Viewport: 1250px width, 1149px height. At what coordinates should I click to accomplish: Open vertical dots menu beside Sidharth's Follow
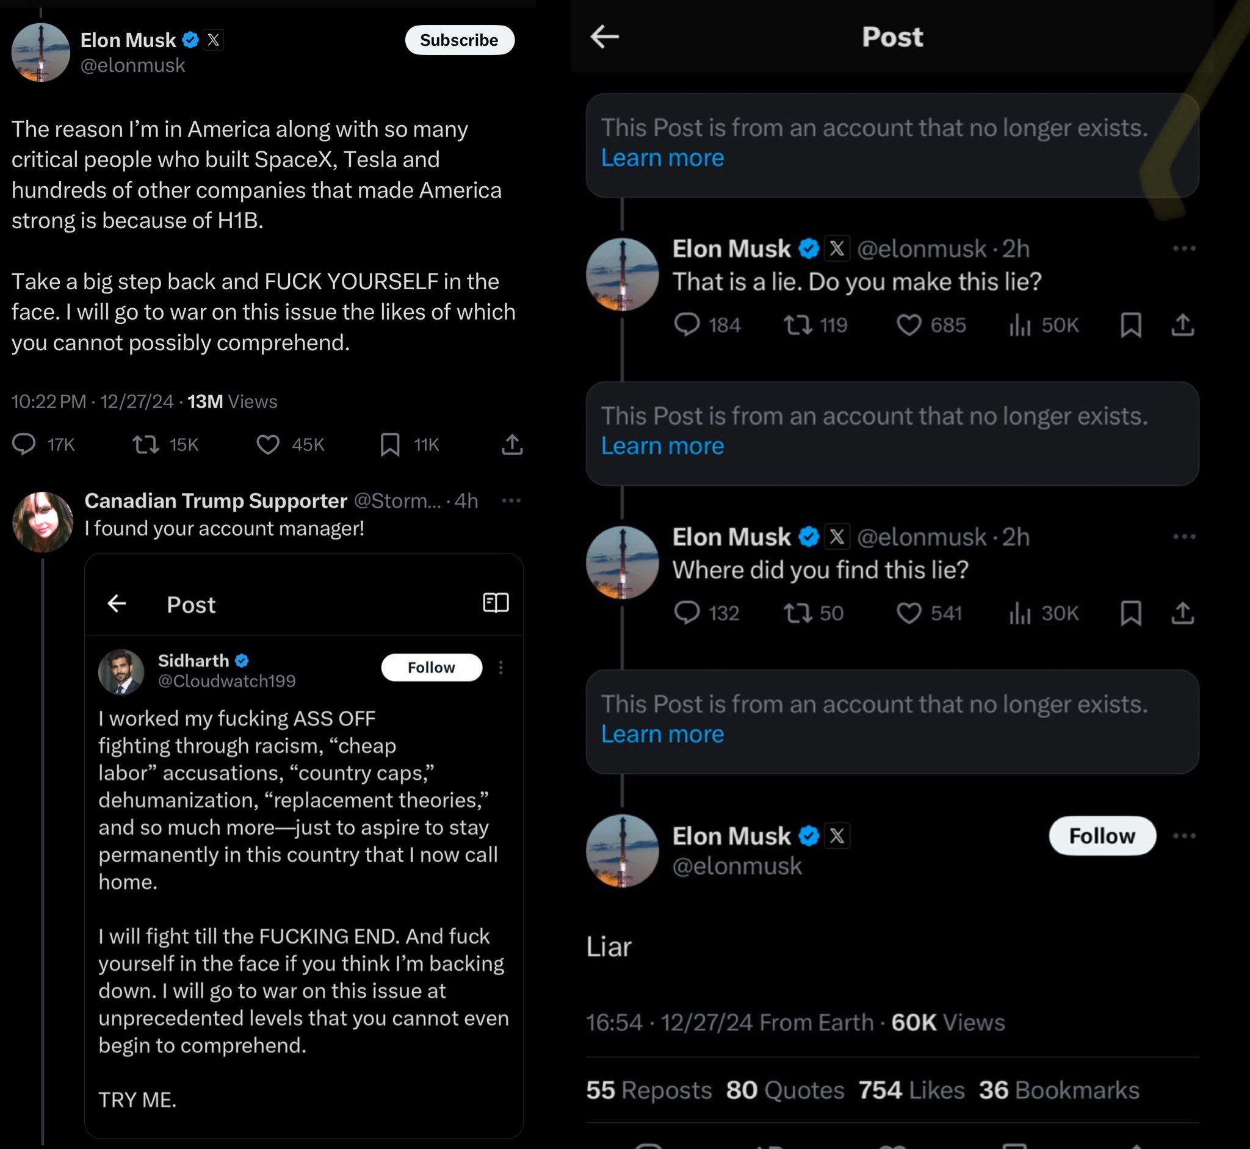500,667
